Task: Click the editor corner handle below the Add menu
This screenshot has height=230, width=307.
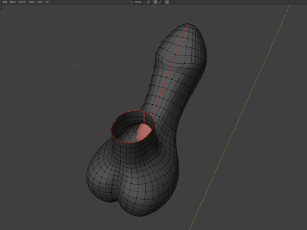Action: [1, 7]
